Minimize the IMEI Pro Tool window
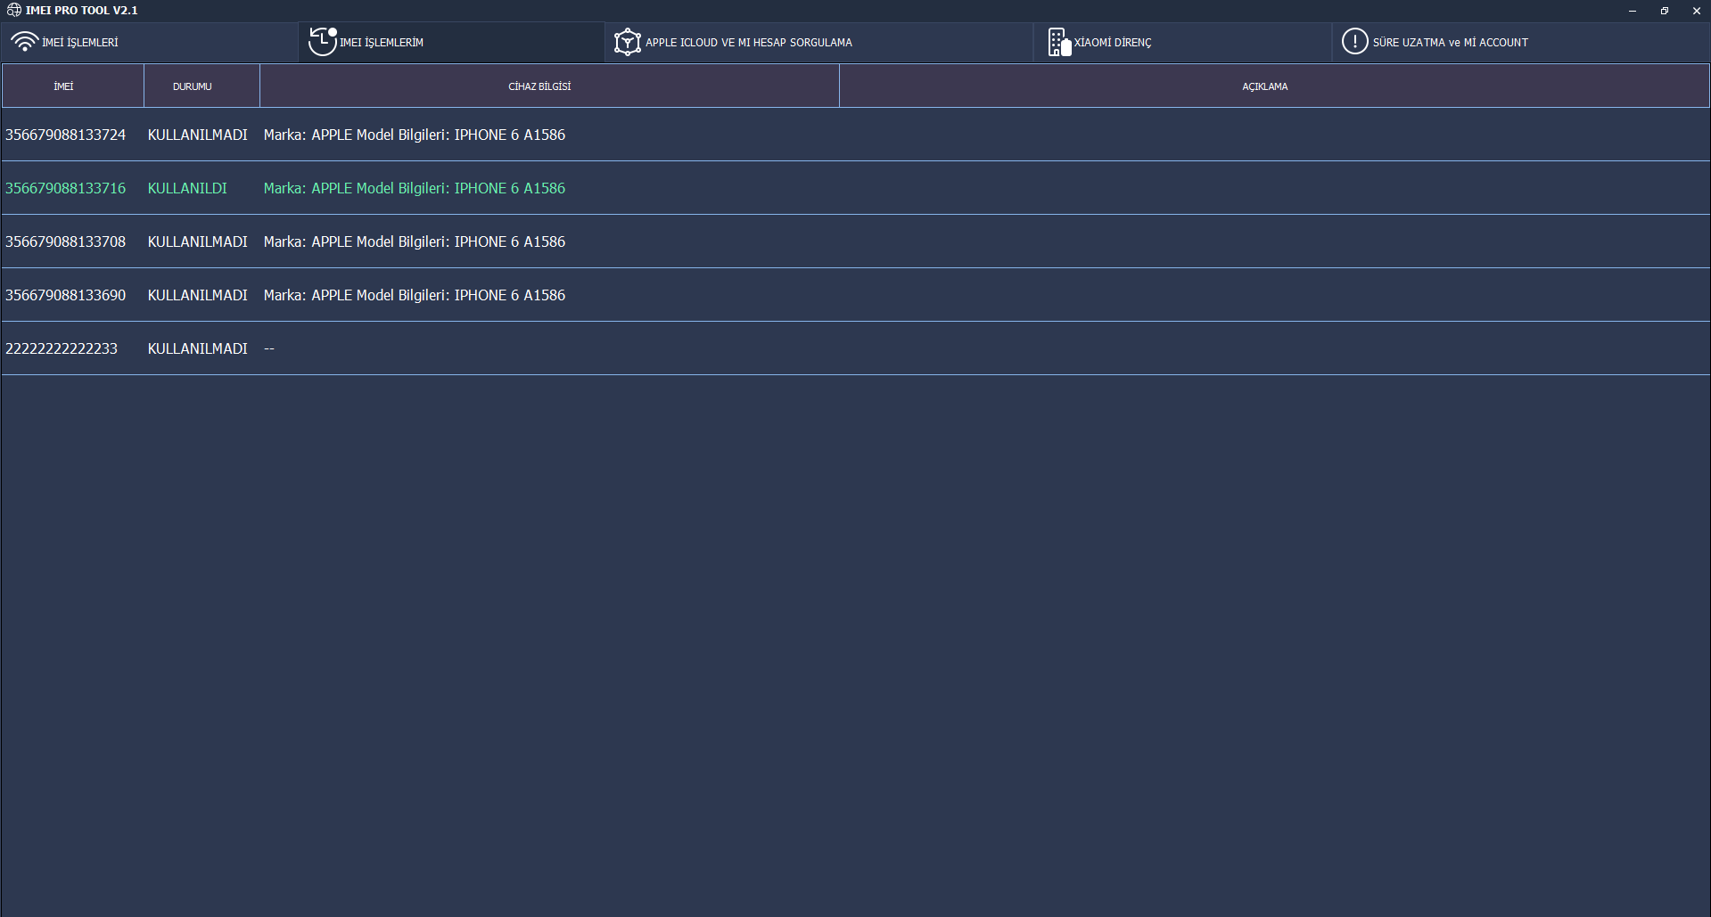 (x=1633, y=11)
